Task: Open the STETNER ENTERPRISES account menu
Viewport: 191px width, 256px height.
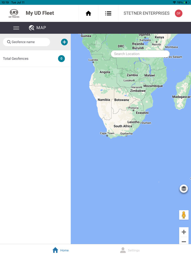Action: coord(147,13)
